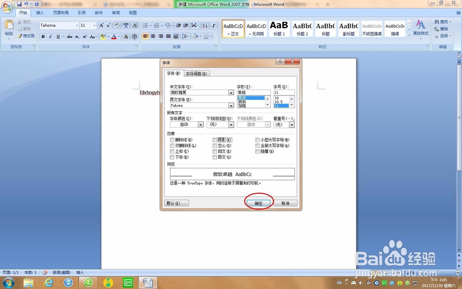Expand the styles gallery more arrow
462x289 pixels.
click(409, 35)
